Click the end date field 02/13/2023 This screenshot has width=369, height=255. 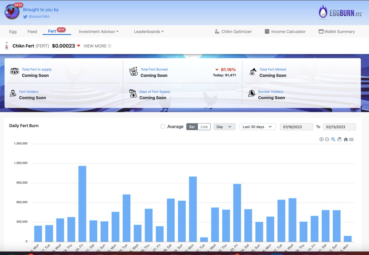(339, 127)
